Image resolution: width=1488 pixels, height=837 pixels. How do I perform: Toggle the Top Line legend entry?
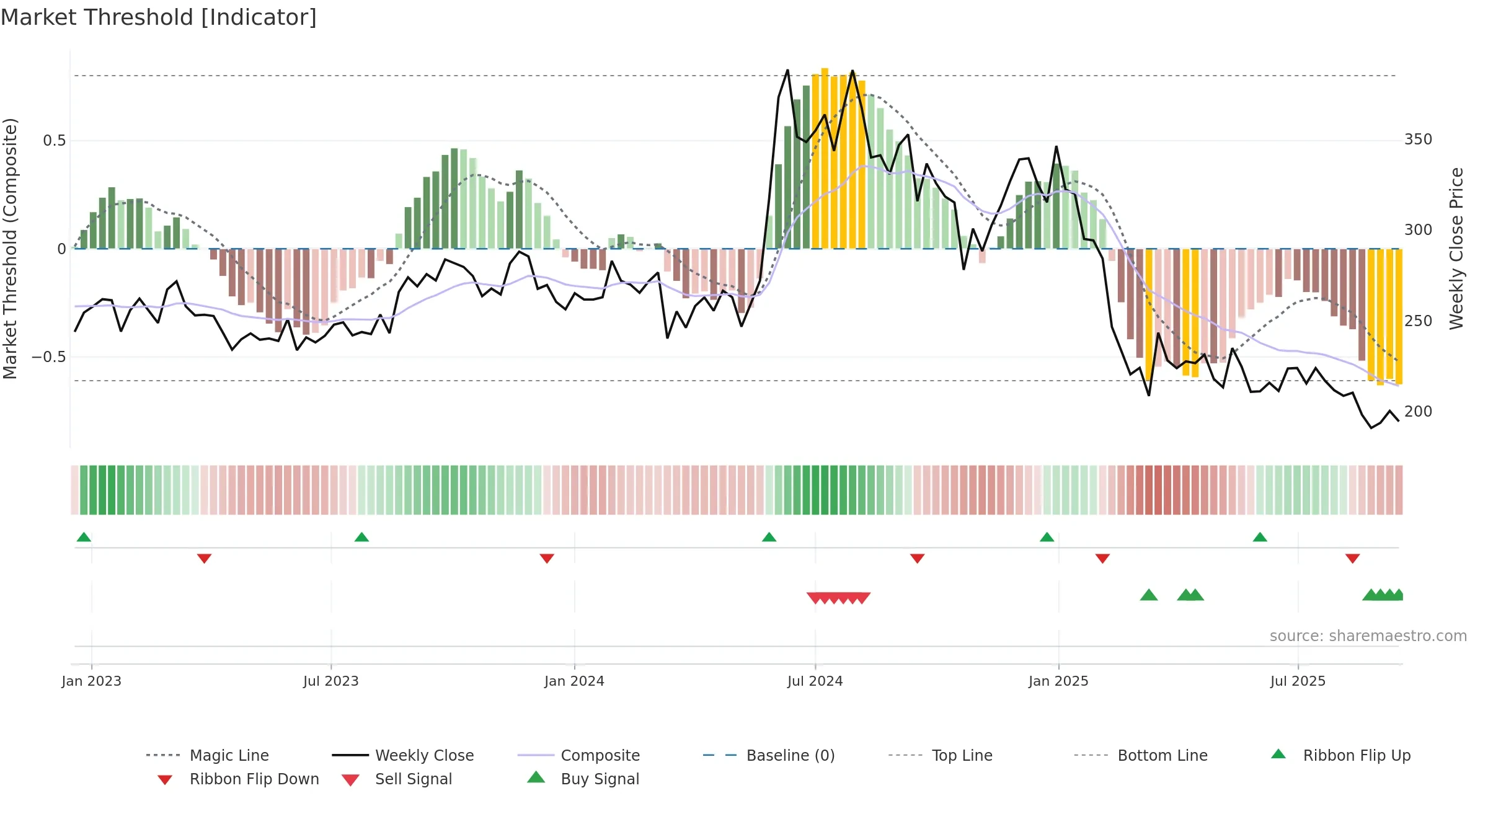[x=940, y=755]
